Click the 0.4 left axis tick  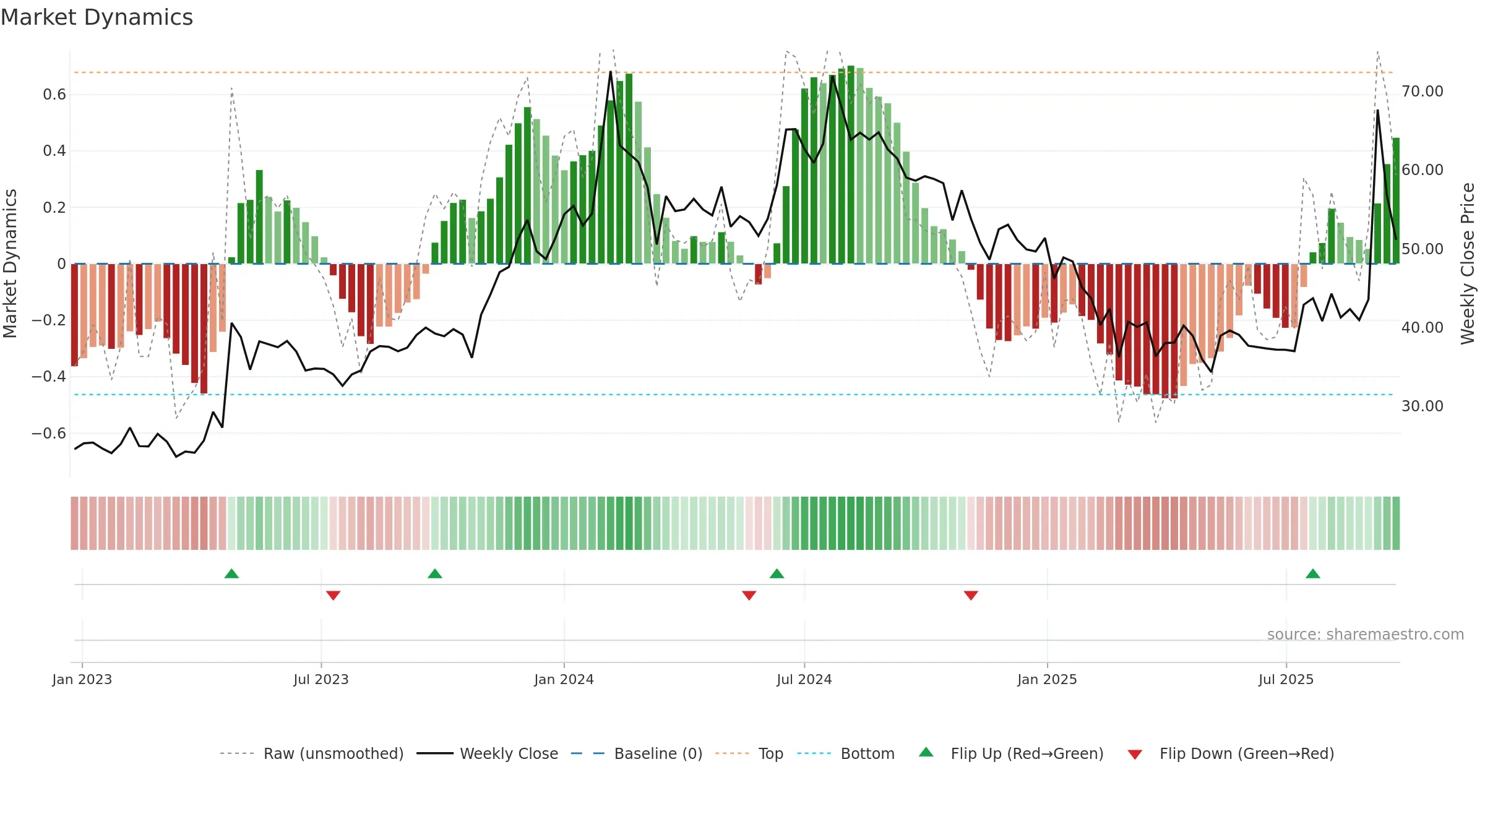point(54,151)
